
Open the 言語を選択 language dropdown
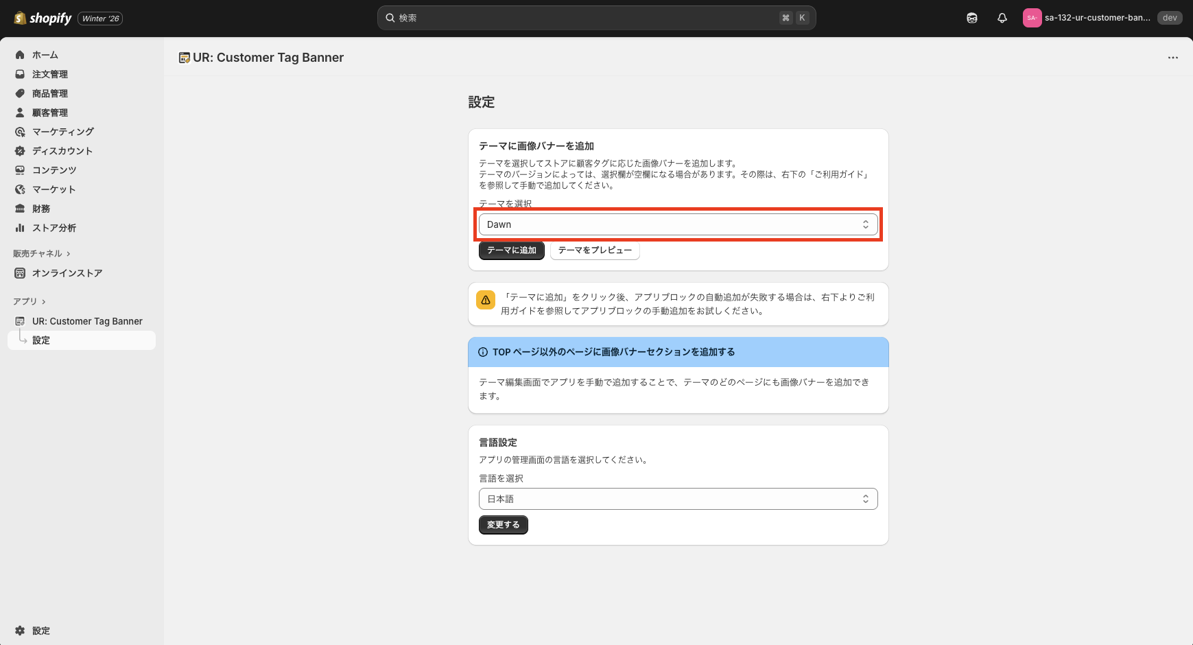pyautogui.click(x=678, y=499)
